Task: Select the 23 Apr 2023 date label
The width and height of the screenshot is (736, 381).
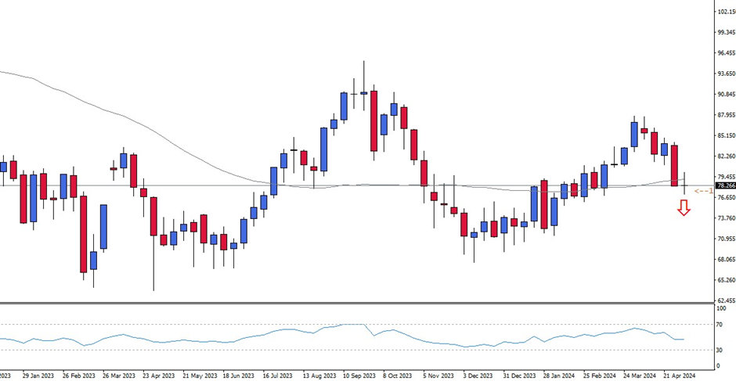Action: point(157,375)
